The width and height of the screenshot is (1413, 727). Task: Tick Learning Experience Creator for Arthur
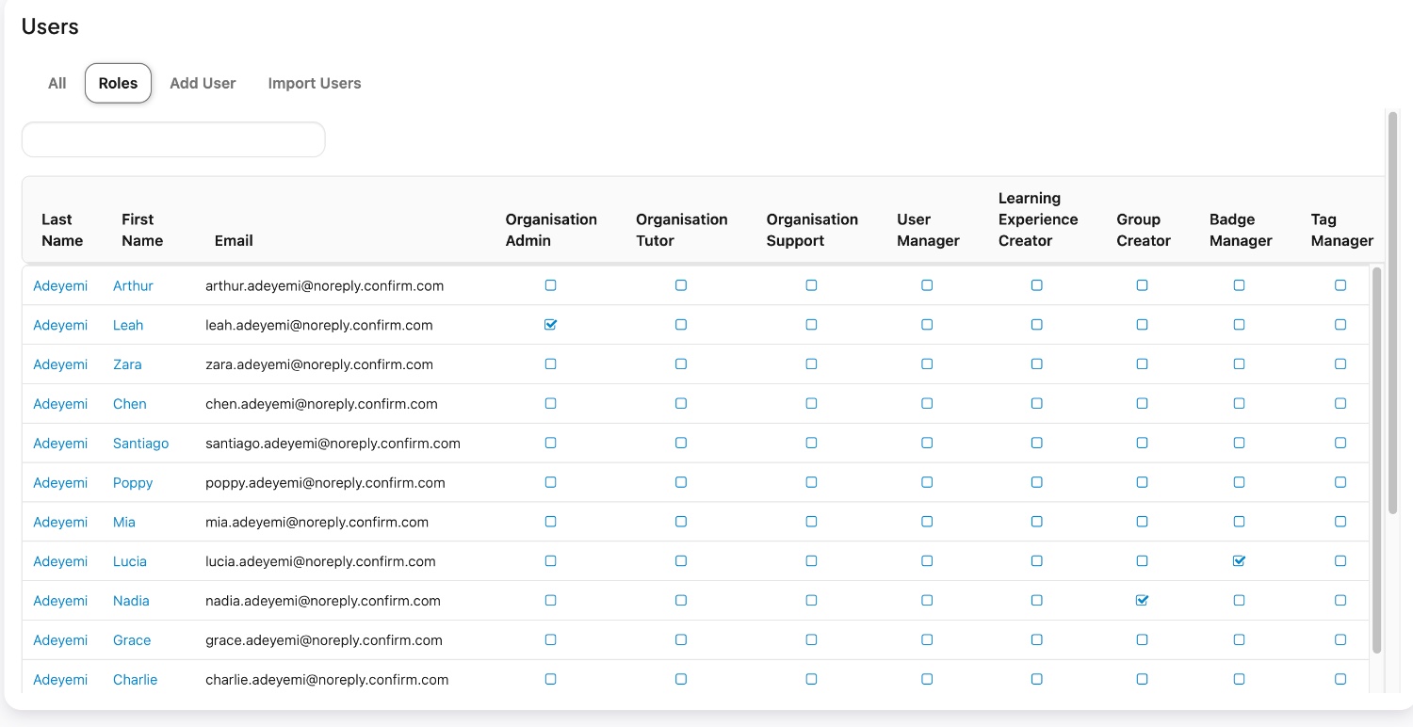coord(1037,285)
